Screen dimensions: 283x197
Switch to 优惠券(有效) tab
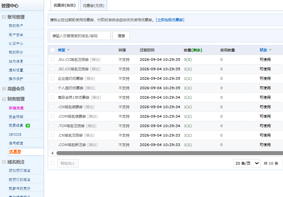click(x=64, y=5)
